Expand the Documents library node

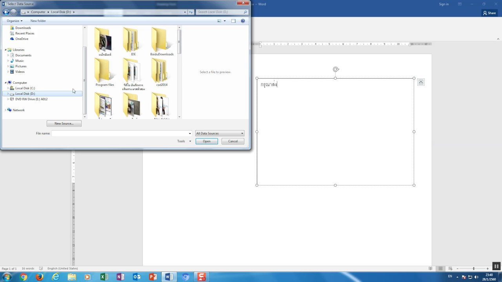click(8, 55)
